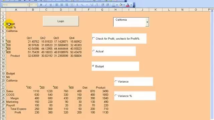The image size is (214, 120).
Task: Toggle bold formatting
Action: pos(41,5)
